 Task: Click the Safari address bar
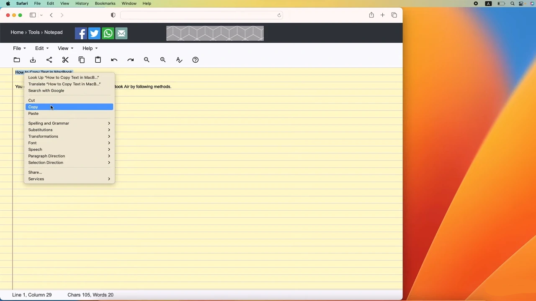click(201, 15)
